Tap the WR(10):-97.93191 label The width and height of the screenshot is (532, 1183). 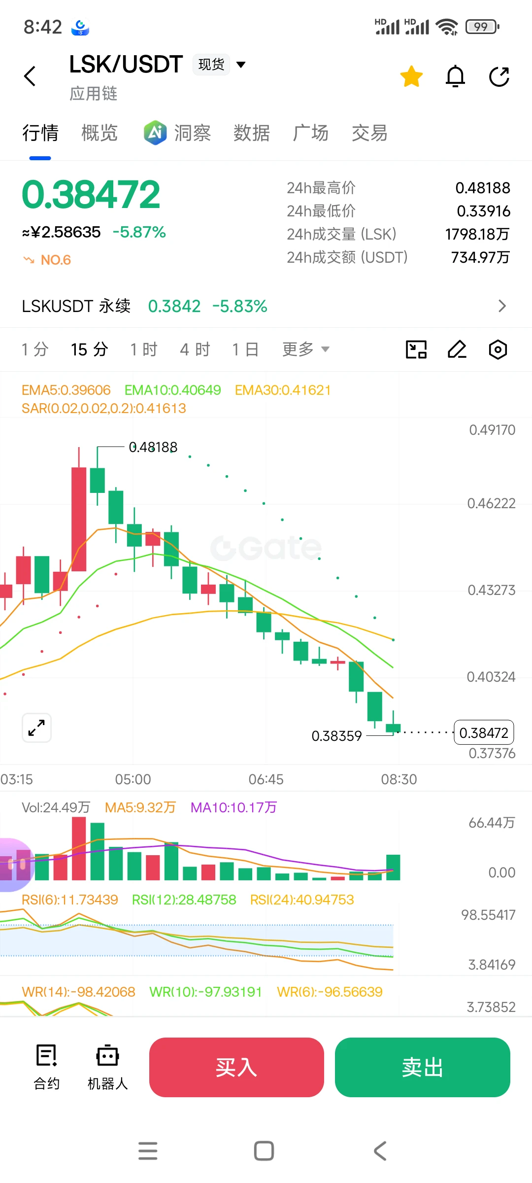[205, 992]
